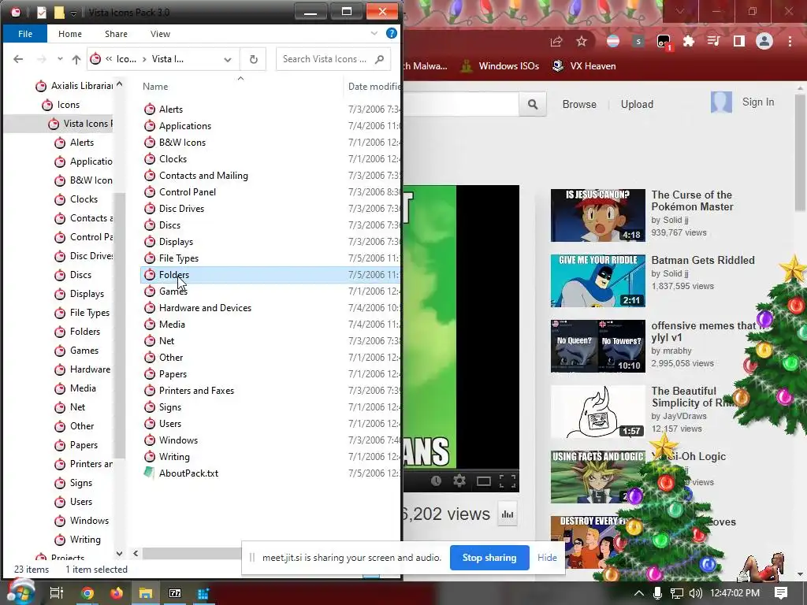
Task: Click the Disc Drives folder icon in list
Action: (150, 208)
